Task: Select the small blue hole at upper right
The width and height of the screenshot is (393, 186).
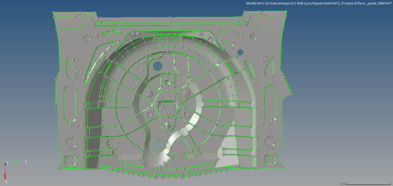Action: (240, 52)
